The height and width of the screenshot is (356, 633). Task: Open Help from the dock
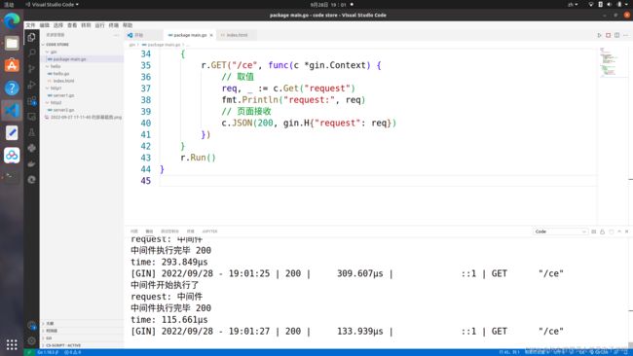point(12,88)
